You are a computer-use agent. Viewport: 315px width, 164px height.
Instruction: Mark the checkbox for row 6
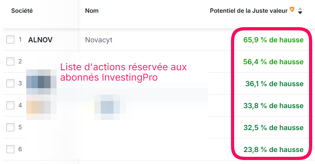(10, 149)
